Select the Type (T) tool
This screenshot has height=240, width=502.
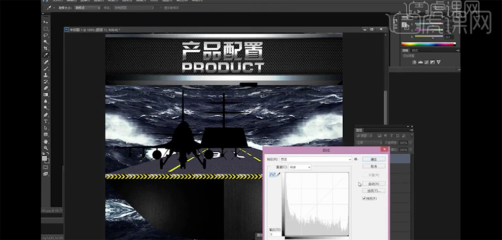point(46,121)
